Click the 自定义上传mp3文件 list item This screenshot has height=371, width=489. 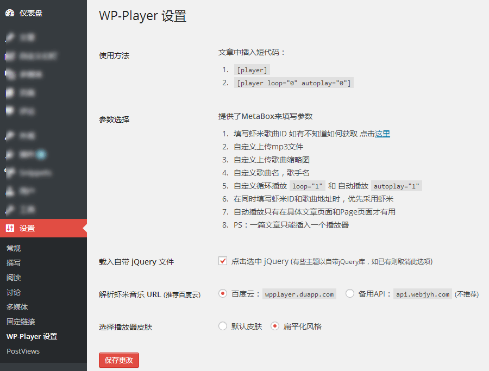(x=268, y=147)
